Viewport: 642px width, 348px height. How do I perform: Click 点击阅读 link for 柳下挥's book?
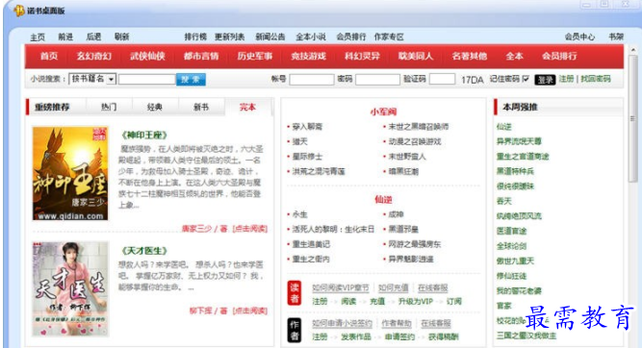click(249, 311)
